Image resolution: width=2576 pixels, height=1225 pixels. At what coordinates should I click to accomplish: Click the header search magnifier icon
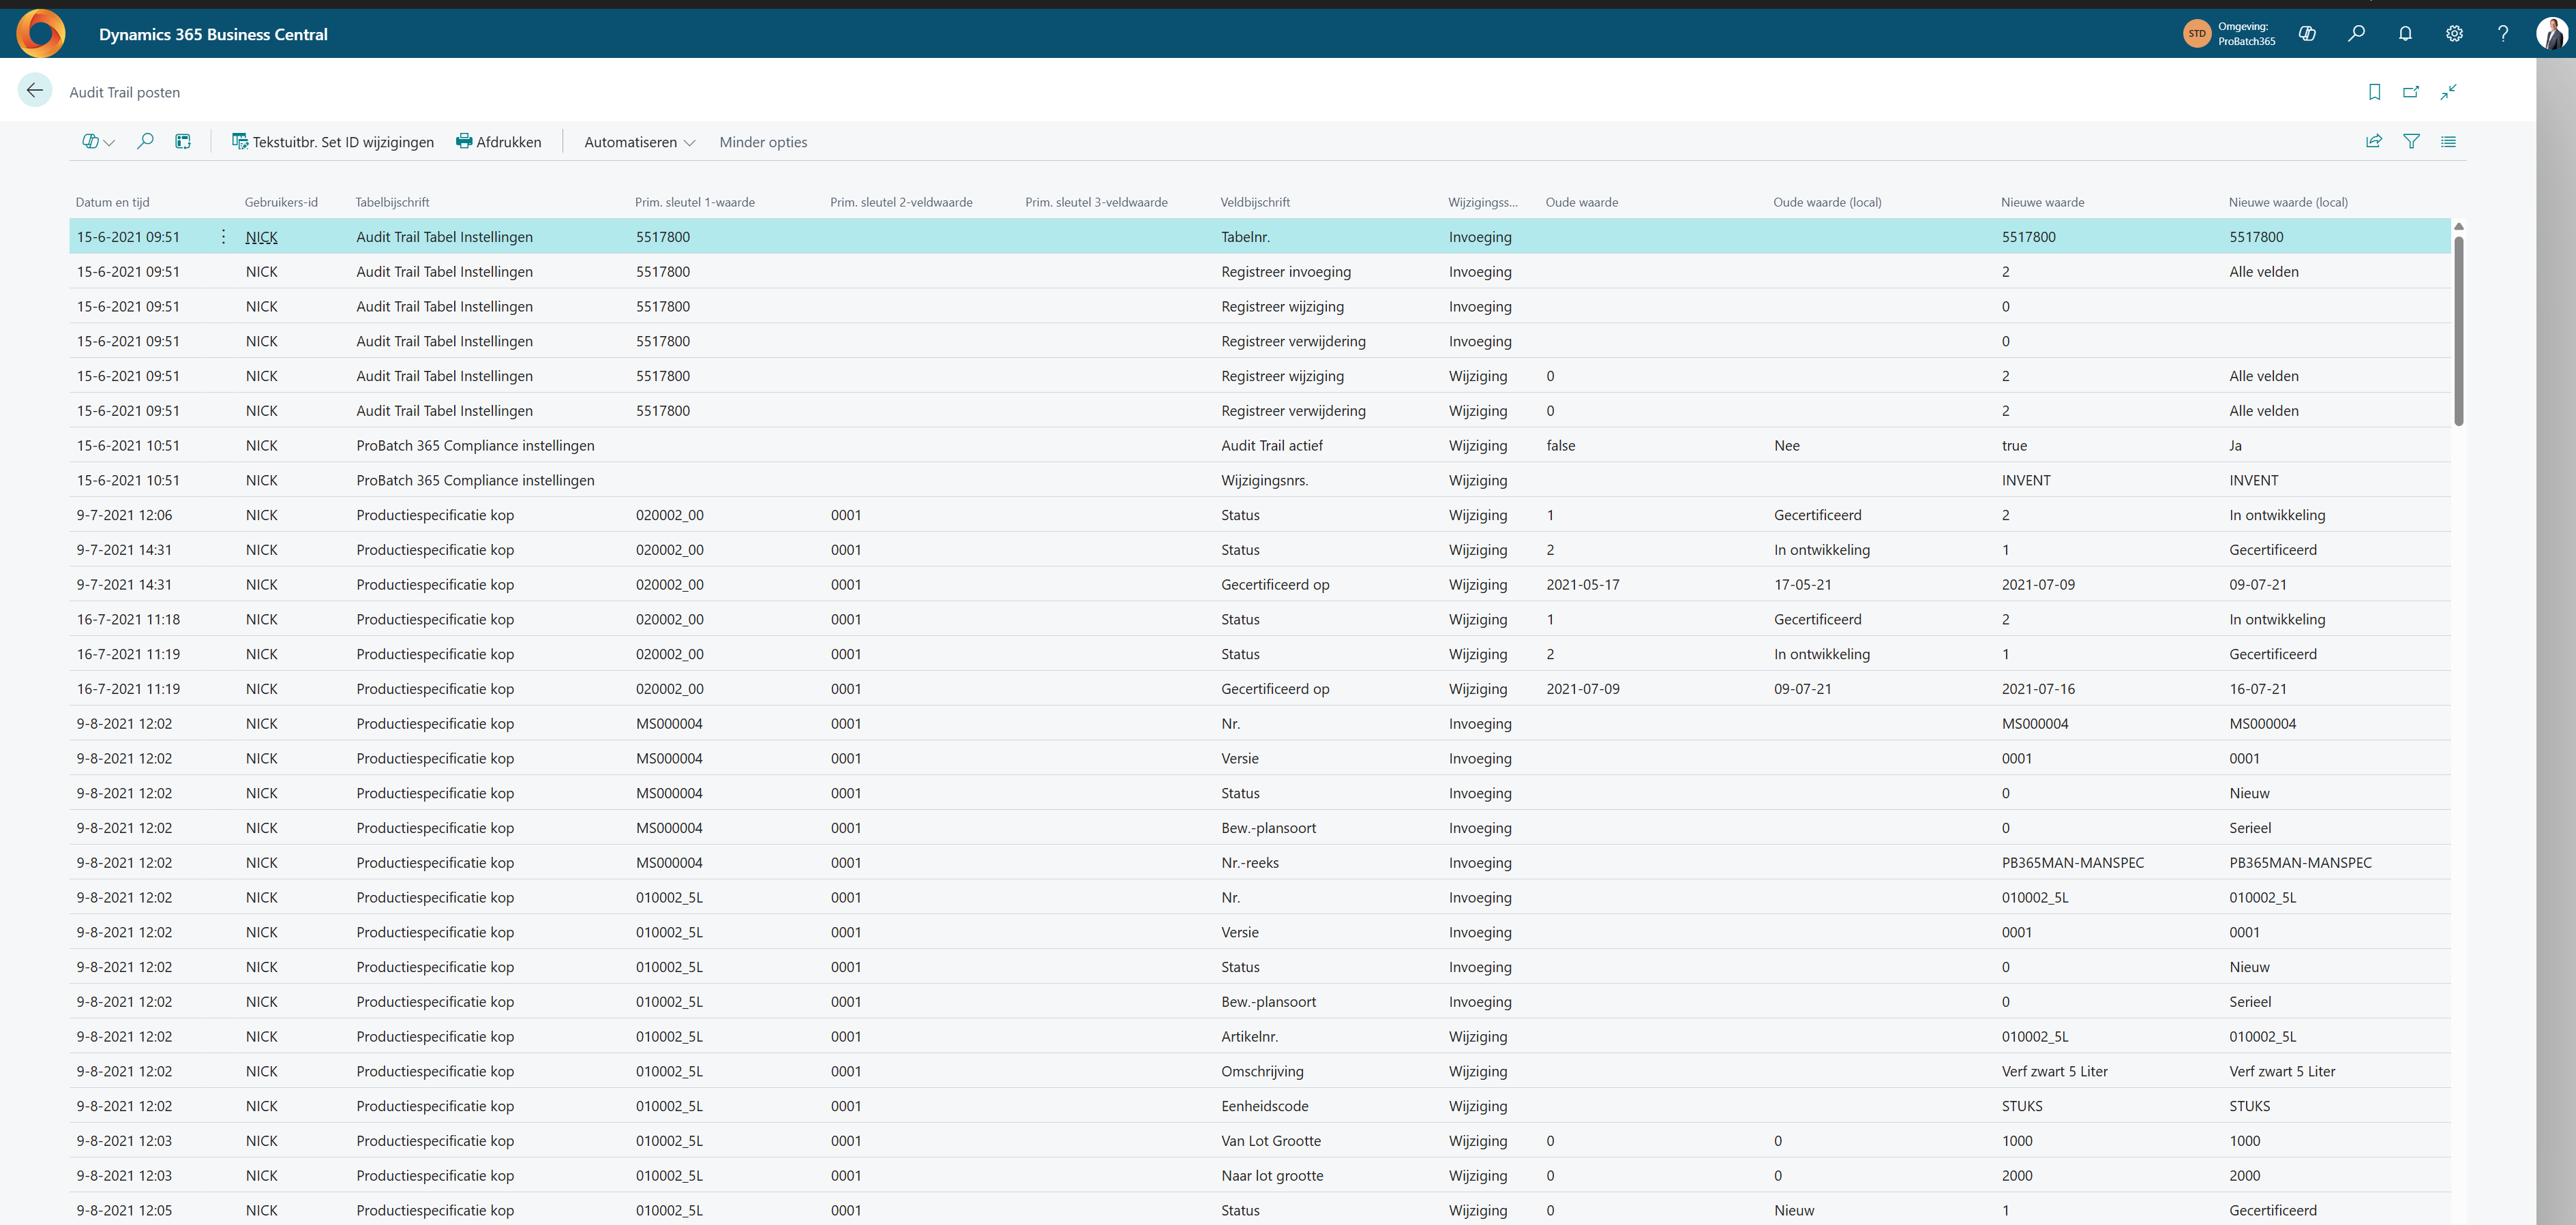click(2356, 34)
